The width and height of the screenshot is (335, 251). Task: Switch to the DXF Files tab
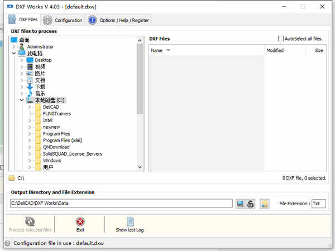pos(23,20)
